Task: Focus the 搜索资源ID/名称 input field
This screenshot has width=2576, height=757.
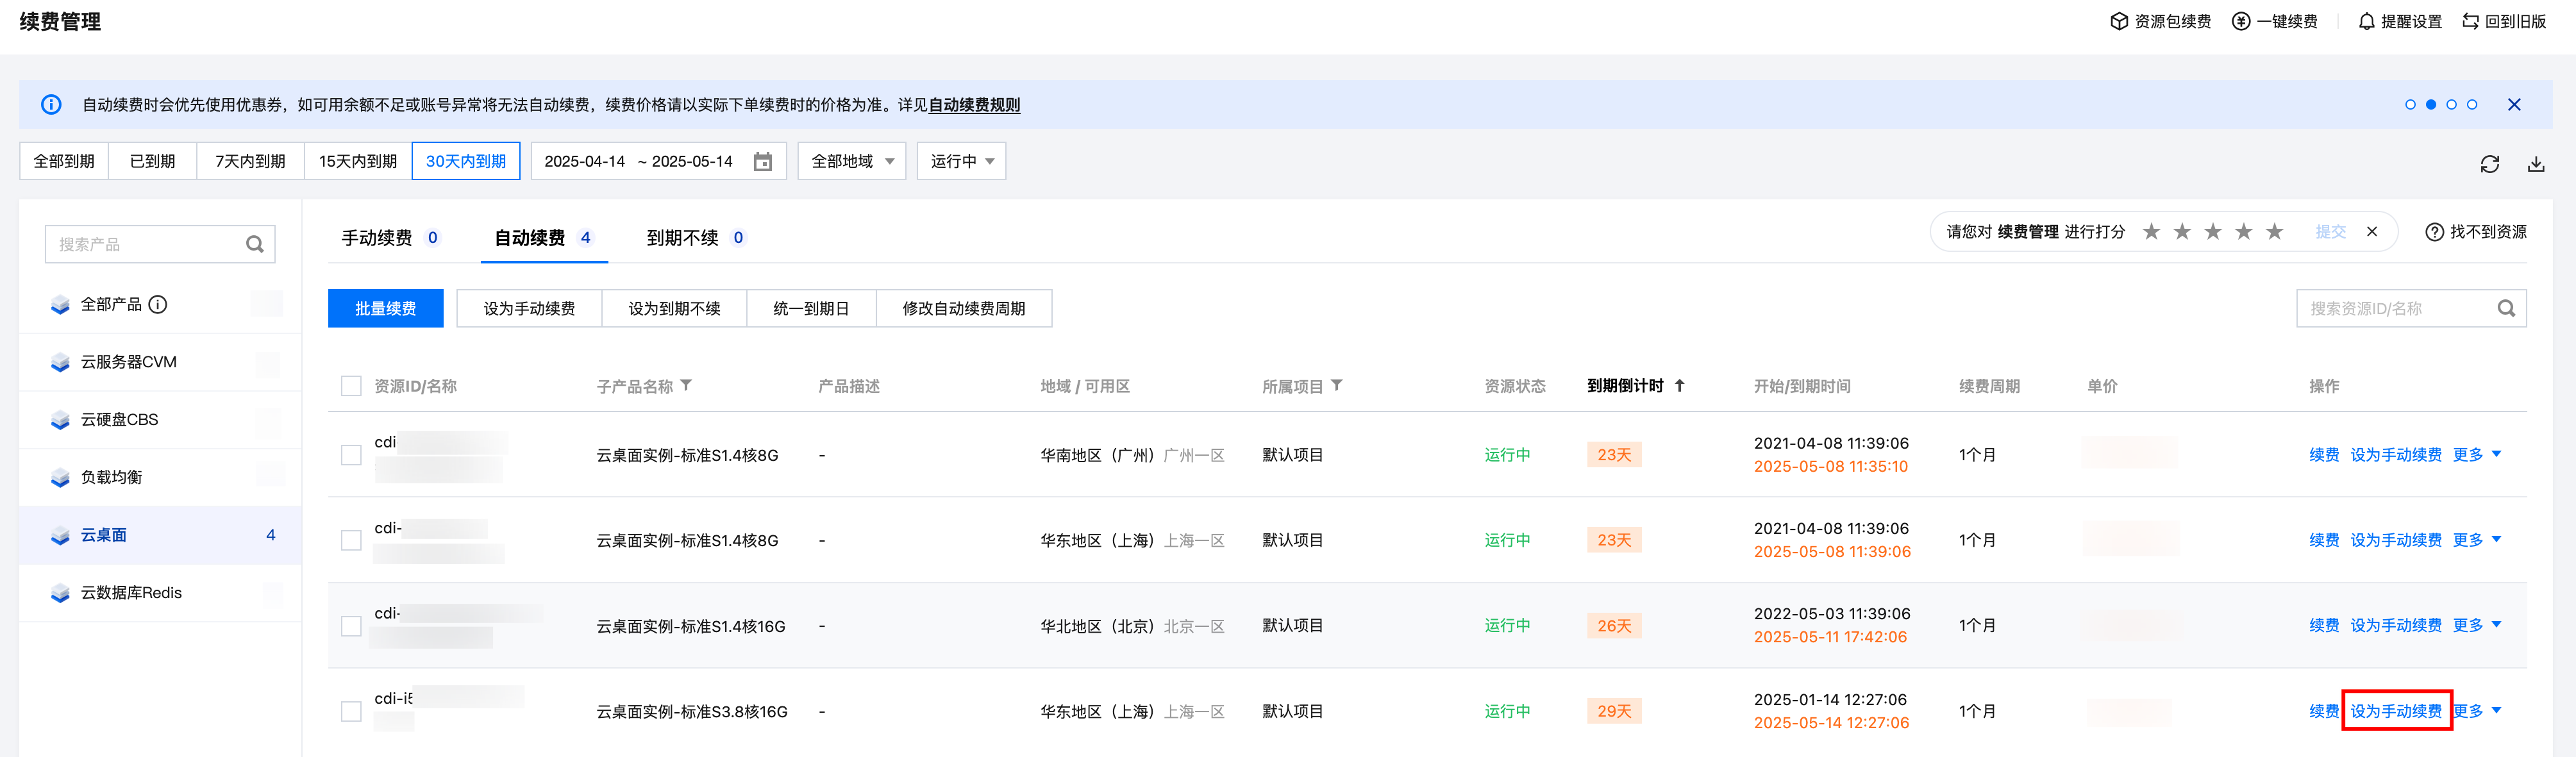Action: [2411, 308]
